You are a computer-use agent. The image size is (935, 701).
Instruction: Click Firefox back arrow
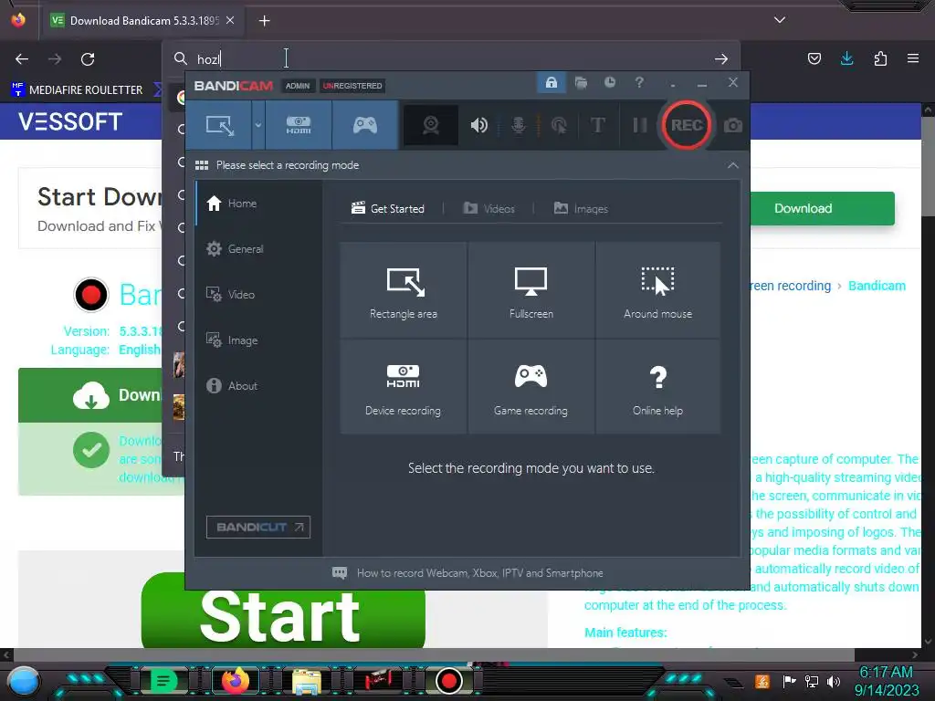[22, 59]
